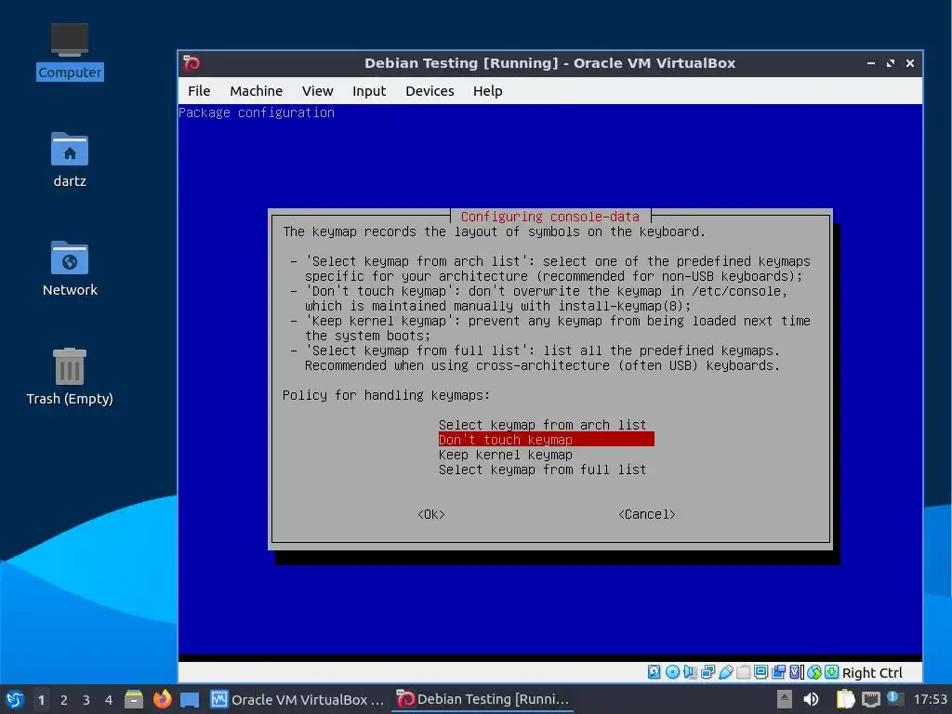Click the Right Ctrl host key label
Viewport: 952px width, 714px height.
[x=872, y=673]
